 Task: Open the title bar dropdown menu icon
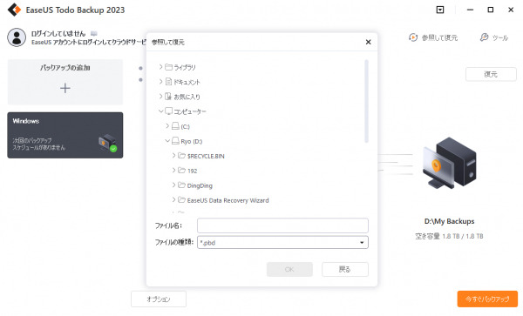(x=440, y=10)
